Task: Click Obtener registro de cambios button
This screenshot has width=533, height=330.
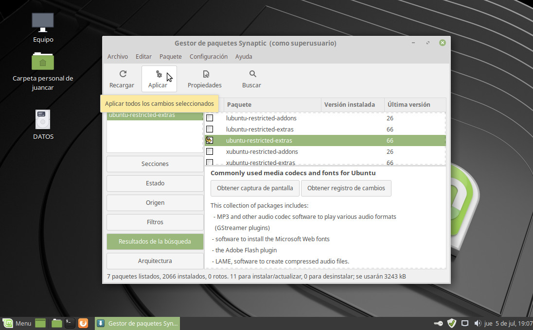Action: coord(346,188)
